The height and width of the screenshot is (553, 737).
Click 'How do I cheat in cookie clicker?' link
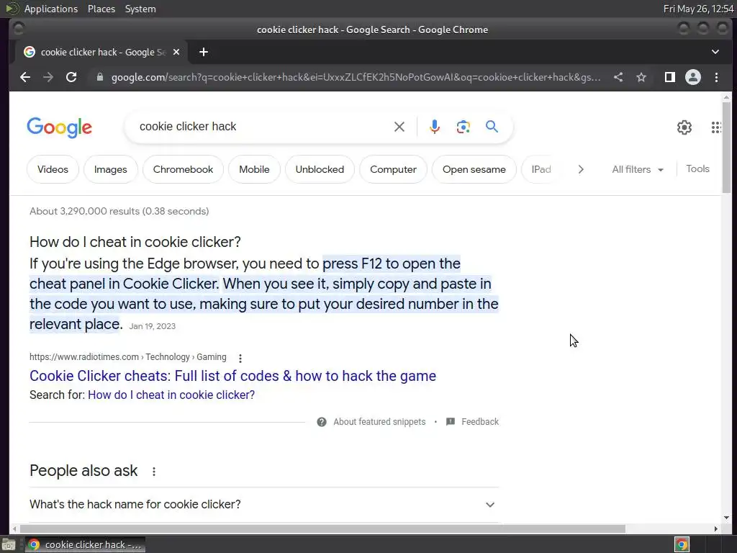(x=171, y=395)
